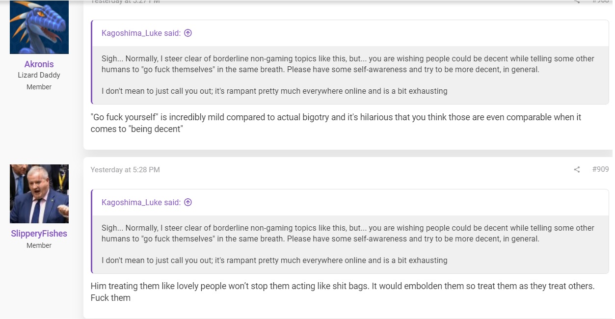The height and width of the screenshot is (319, 615).
Task: Click Akronis's reply text below the quote
Action: click(x=336, y=124)
